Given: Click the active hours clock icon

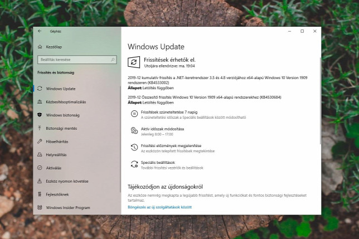Looking at the screenshot, I should tap(134, 130).
